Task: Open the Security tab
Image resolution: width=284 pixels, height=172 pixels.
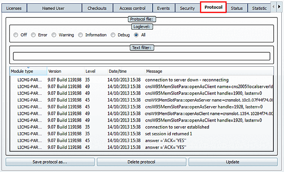Action: (187, 8)
